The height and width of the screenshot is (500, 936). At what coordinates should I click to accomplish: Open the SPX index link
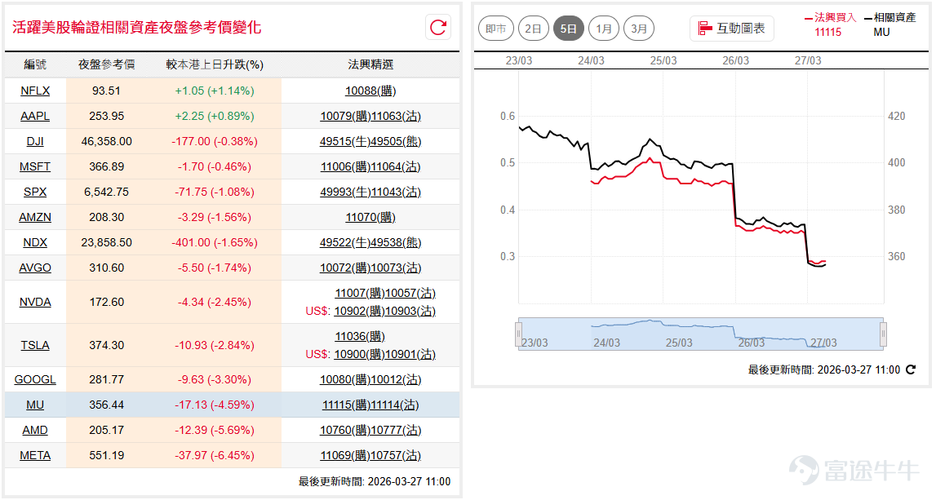(35, 192)
